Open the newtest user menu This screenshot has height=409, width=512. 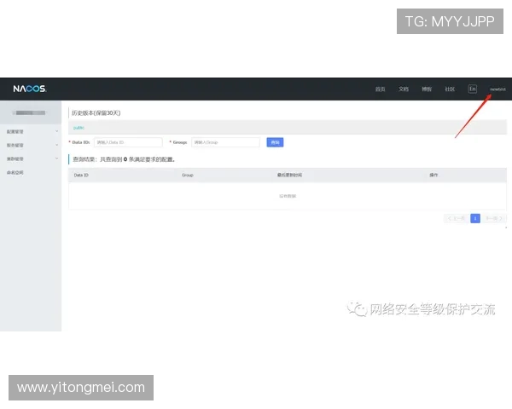tap(497, 89)
